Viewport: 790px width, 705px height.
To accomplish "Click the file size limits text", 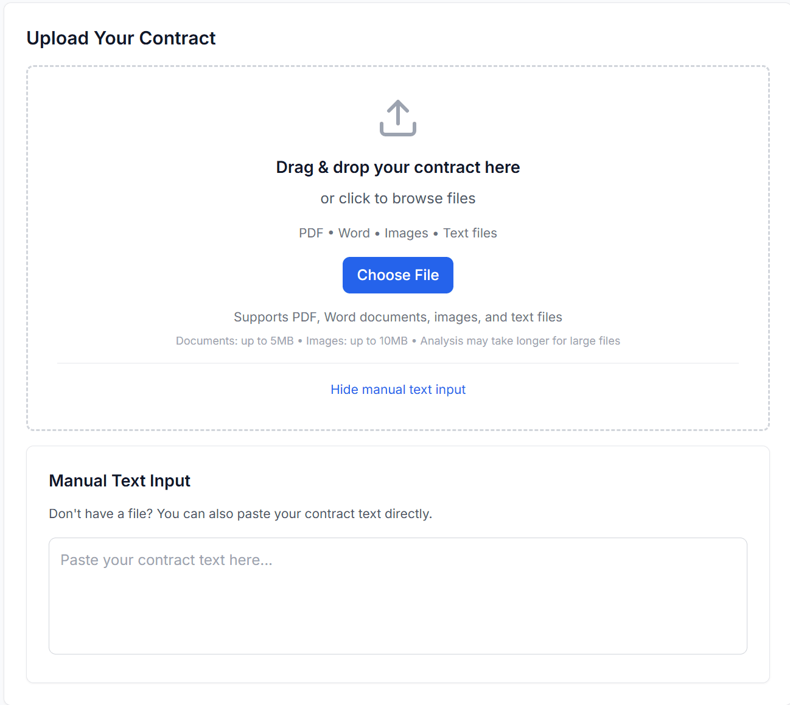I will tap(397, 340).
